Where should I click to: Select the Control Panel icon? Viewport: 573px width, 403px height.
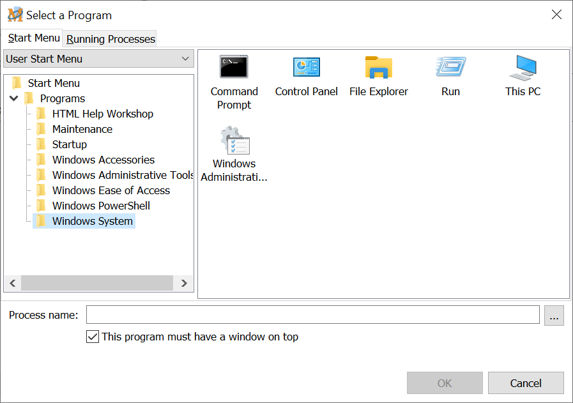pyautogui.click(x=306, y=68)
